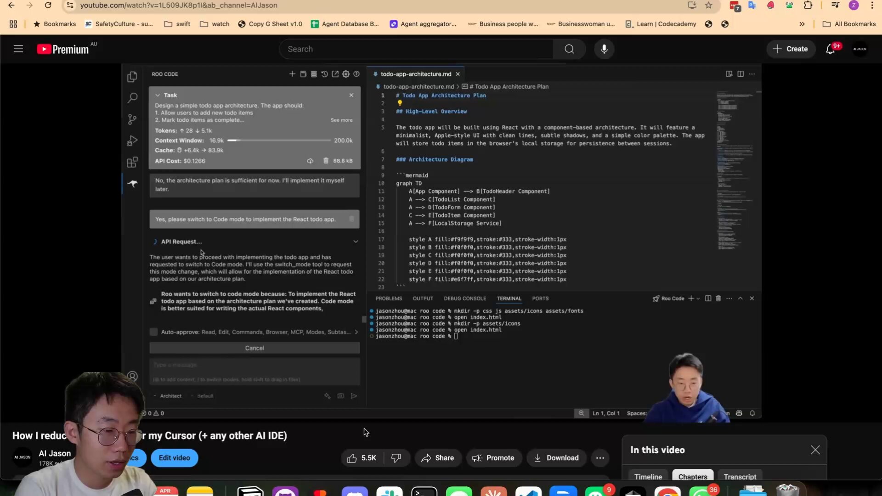Show more bookmarks with double chevron
The width and height of the screenshot is (882, 496).
pos(802,24)
